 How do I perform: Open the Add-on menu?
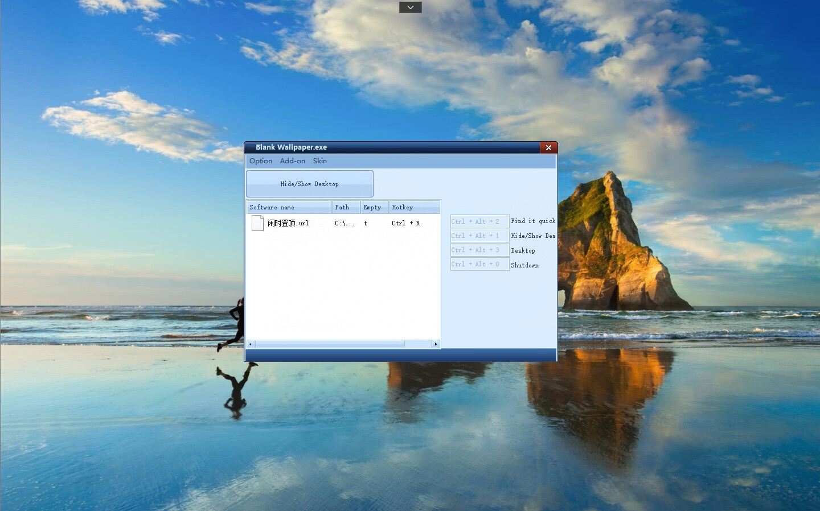point(292,161)
